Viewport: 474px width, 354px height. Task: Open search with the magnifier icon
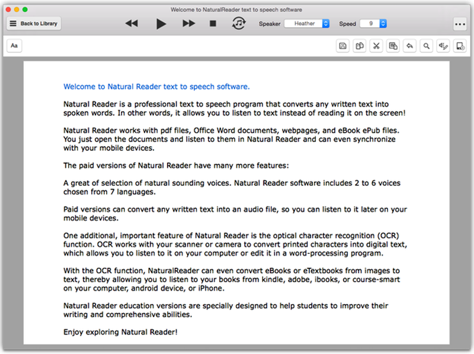tap(426, 46)
